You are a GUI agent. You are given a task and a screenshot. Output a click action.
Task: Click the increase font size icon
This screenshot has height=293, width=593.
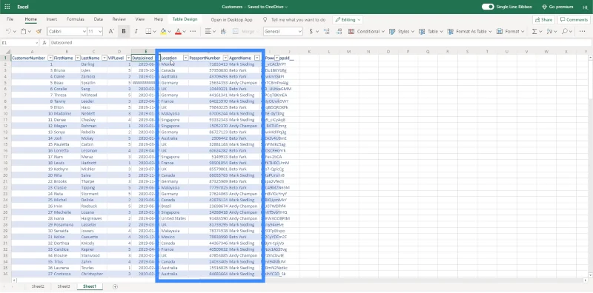(111, 31)
